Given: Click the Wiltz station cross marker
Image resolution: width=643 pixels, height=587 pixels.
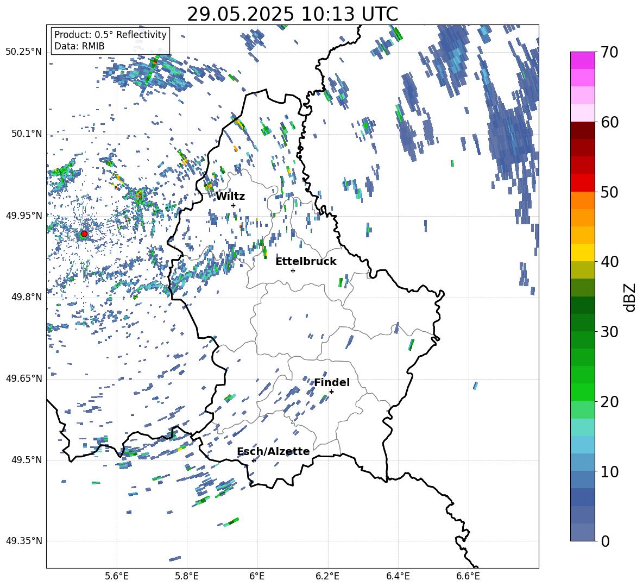Looking at the screenshot, I should coord(234,205).
